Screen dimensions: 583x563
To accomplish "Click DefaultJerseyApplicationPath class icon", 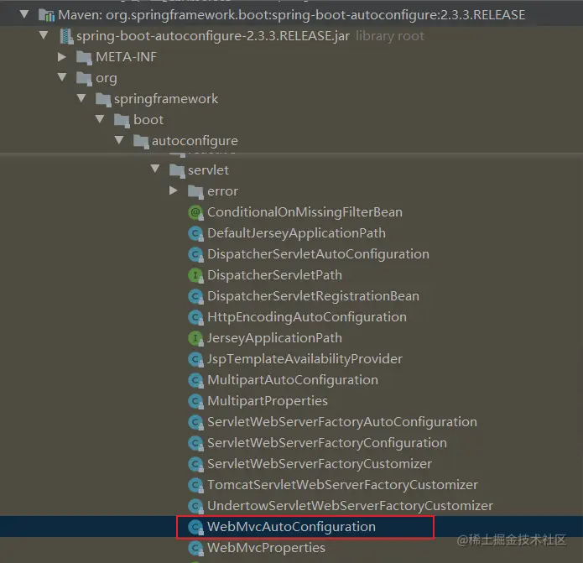I will point(195,233).
